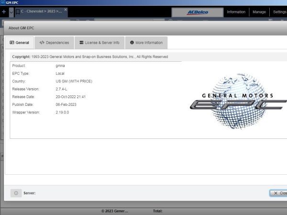Image resolution: width=287 pixels, height=215 pixels.
Task: Open the Manage menu
Action: (259, 12)
